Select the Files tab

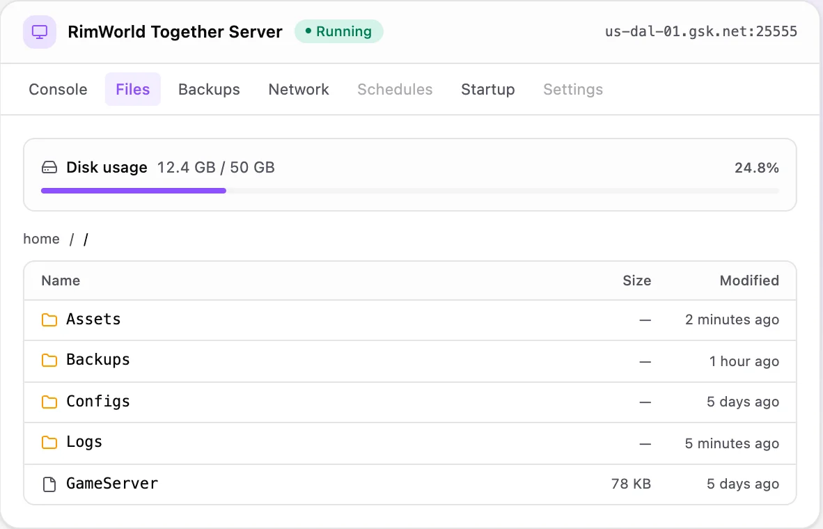(133, 89)
